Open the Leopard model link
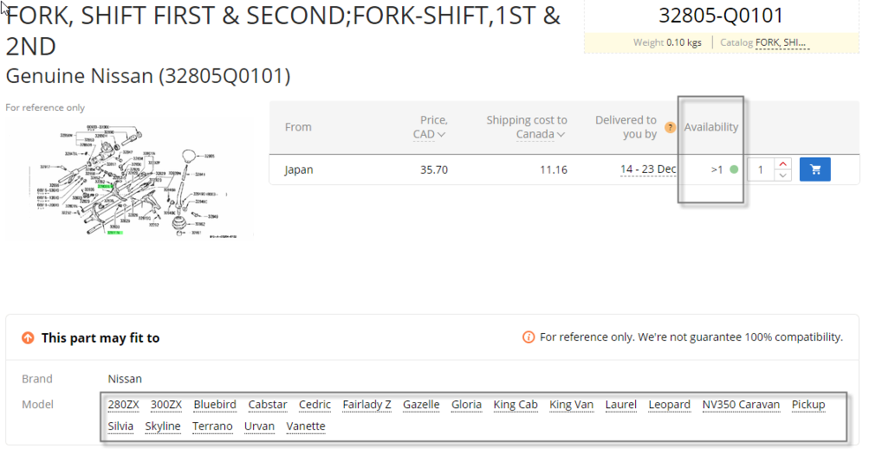The width and height of the screenshot is (882, 461). [x=669, y=405]
